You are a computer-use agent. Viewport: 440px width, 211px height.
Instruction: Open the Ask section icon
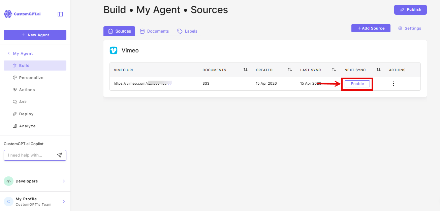[15, 101]
